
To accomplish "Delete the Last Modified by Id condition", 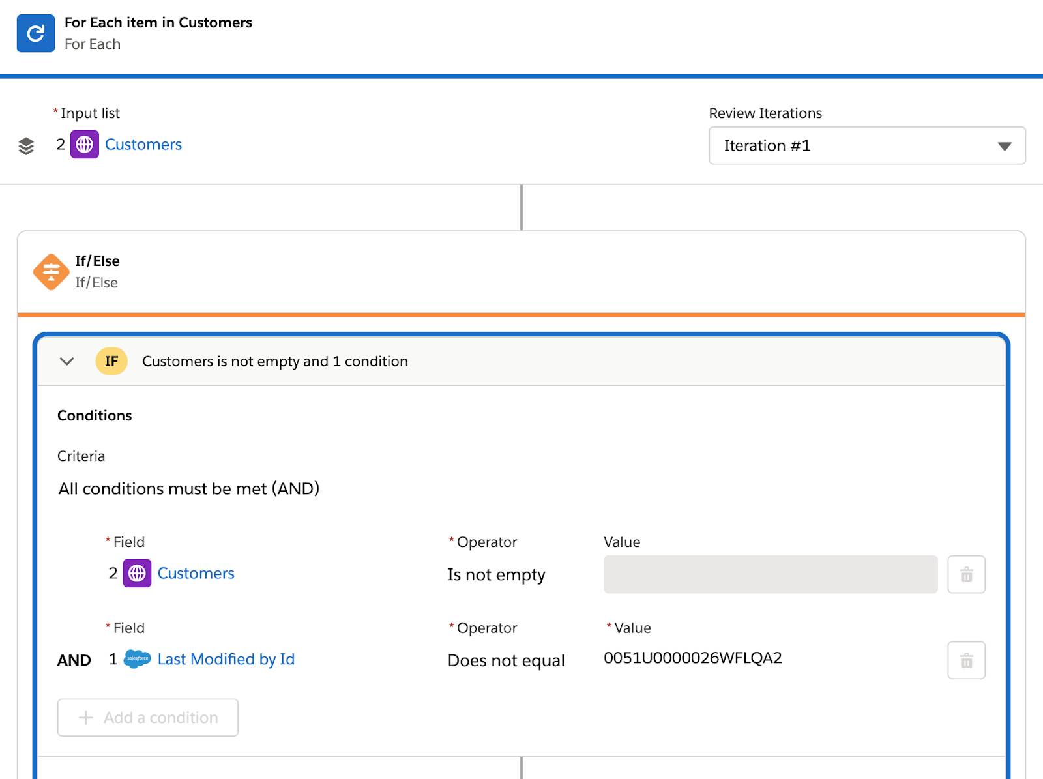I will point(966,660).
